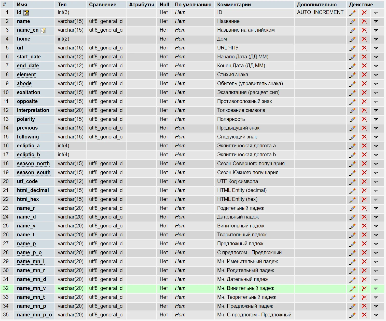The width and height of the screenshot is (386, 321).
Task: Delete ecliptic_b column with red X
Action: [x=364, y=155]
